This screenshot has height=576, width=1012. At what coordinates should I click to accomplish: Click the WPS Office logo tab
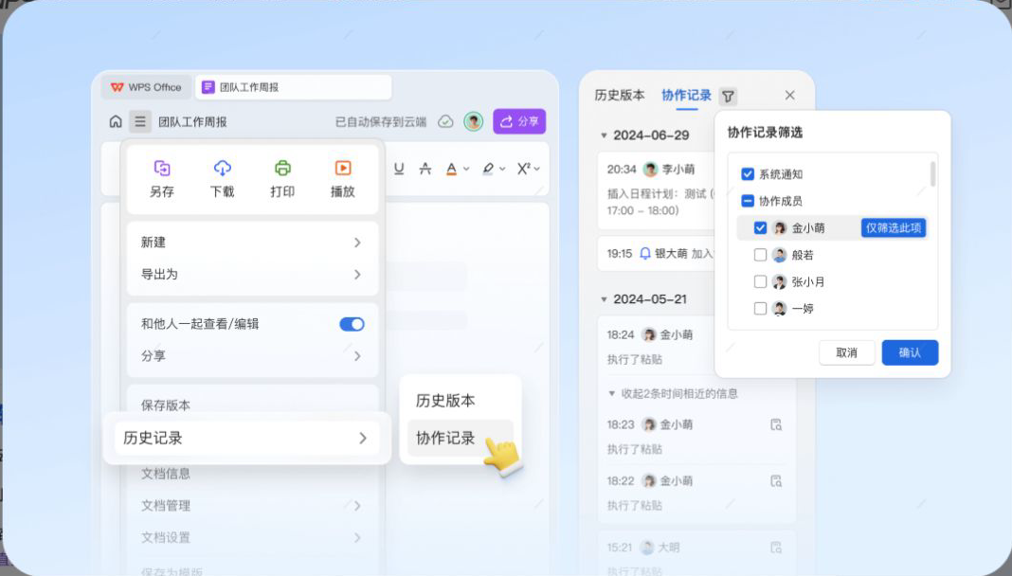tap(146, 87)
